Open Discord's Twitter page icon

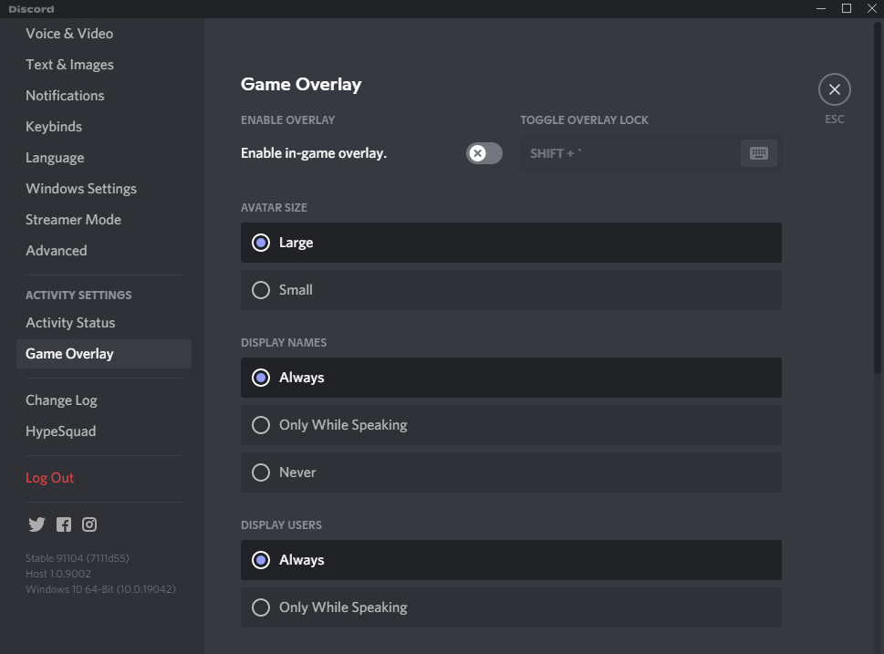[x=36, y=524]
